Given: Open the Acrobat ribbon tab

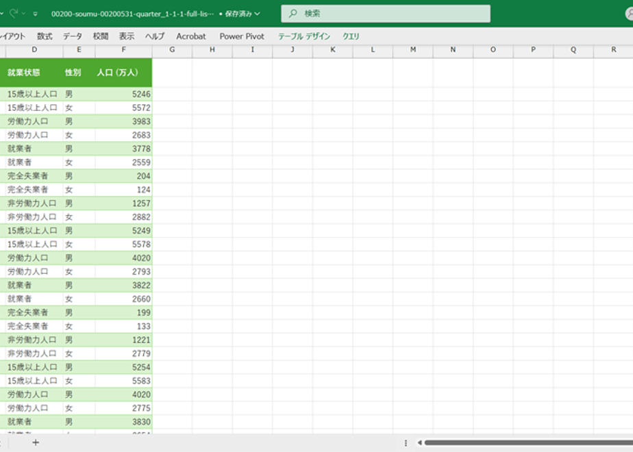Looking at the screenshot, I should 191,36.
